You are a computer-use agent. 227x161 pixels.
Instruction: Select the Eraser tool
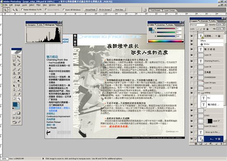[x=14, y=77]
